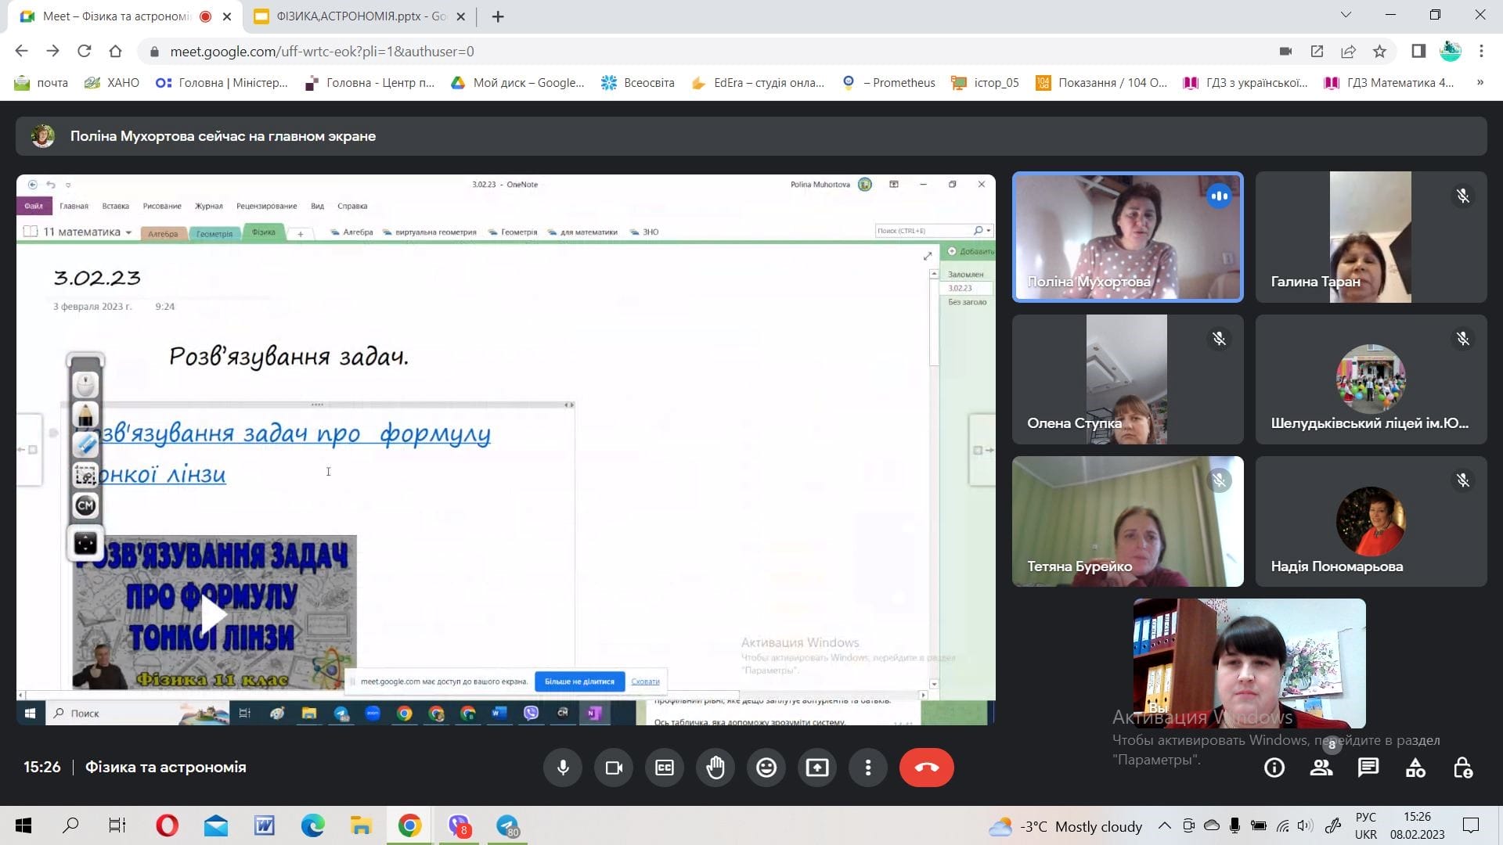Click the address bar with meet.google.com URL
This screenshot has width=1503, height=845.
pos(705,52)
